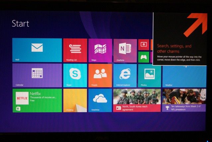Open the Calendar tile
Image resolution: width=212 pixels, height=142 pixels.
37,75
